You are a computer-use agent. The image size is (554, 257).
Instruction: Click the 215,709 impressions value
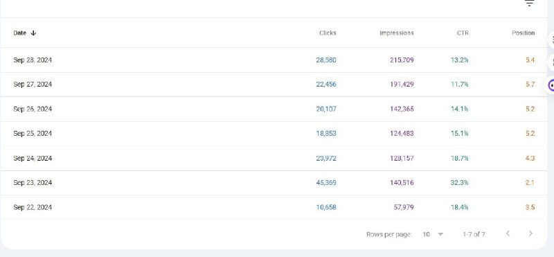click(x=402, y=60)
